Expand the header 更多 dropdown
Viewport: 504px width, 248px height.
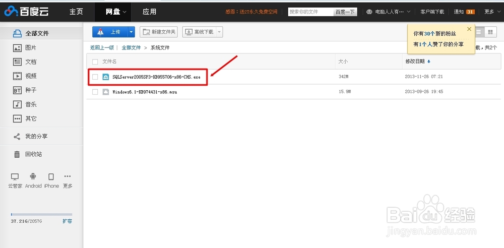[498, 12]
